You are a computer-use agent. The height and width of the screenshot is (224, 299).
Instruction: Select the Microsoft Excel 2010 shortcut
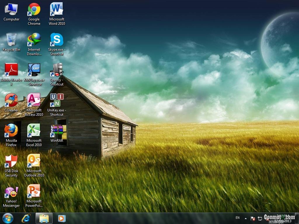click(x=34, y=135)
